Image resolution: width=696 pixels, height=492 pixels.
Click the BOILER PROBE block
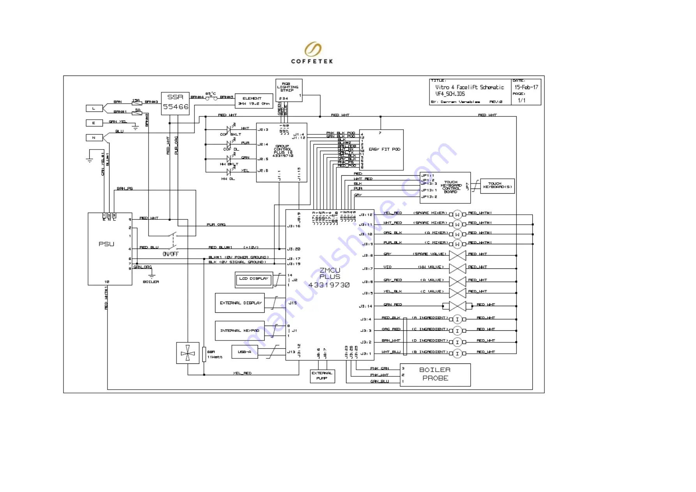pos(435,375)
